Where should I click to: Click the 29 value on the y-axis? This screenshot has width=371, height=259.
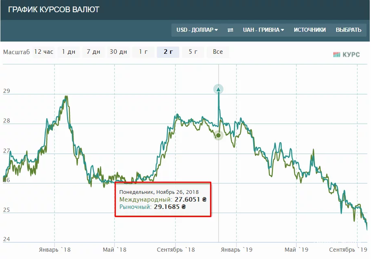[7, 91]
